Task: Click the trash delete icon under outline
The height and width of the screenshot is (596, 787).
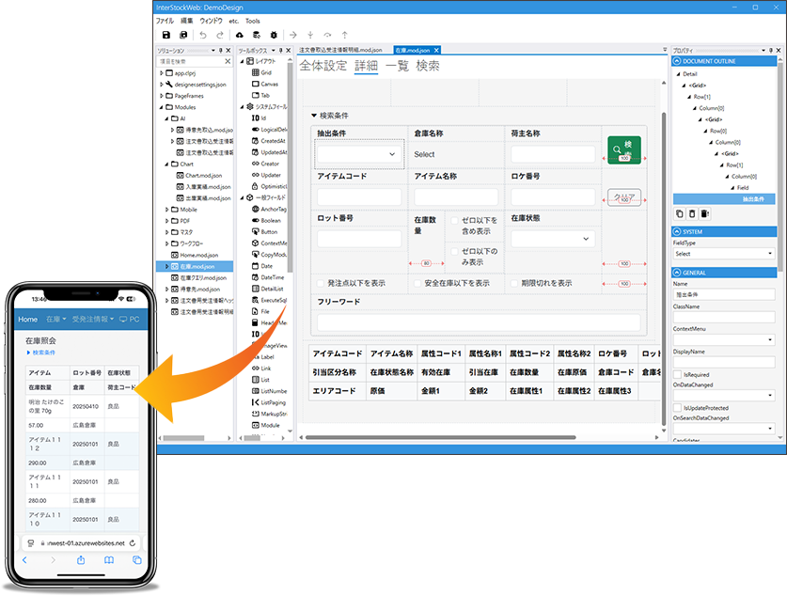Action: (692, 214)
